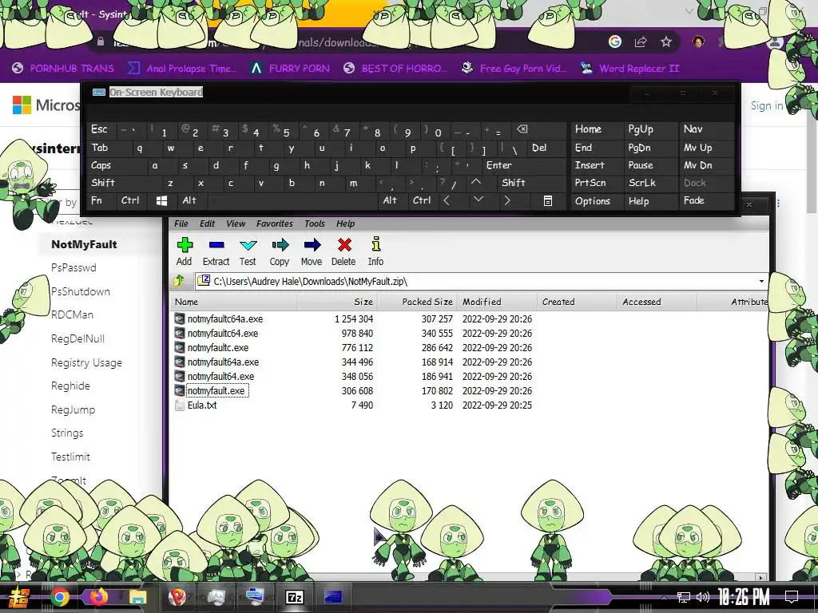Click the share page icon in Chrome
The image size is (818, 613).
[x=640, y=42]
